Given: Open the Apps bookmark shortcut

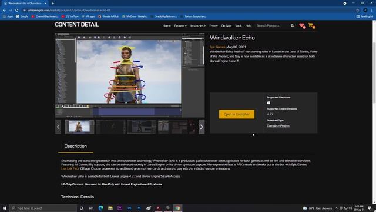Looking at the screenshot, I should point(8,16).
